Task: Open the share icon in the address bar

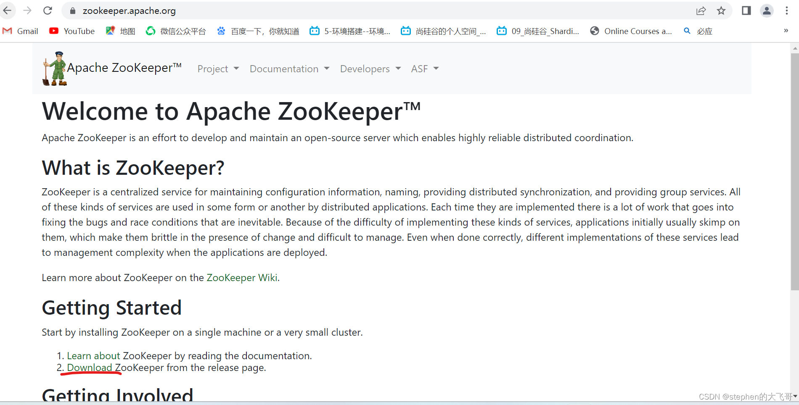Action: coord(701,11)
